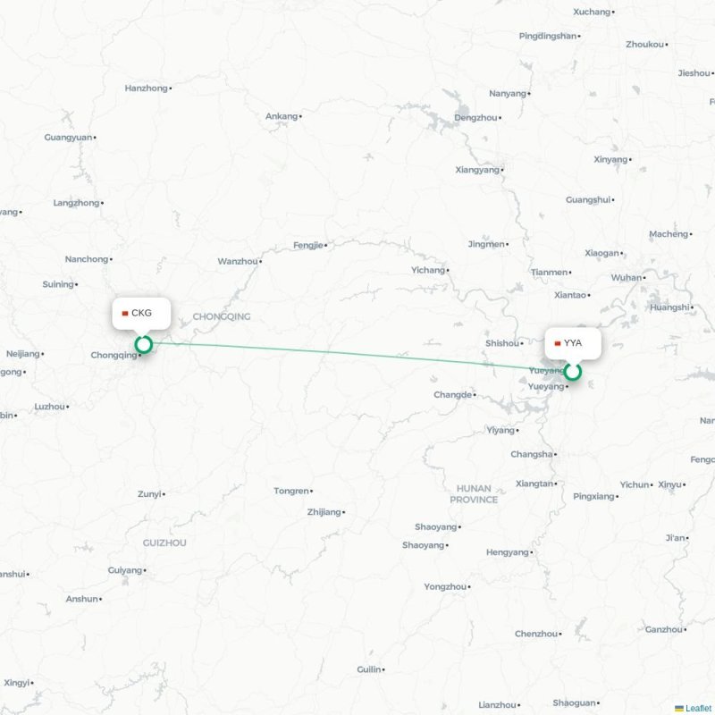The width and height of the screenshot is (715, 715).
Task: Click the Guilin city label
Action: click(369, 669)
